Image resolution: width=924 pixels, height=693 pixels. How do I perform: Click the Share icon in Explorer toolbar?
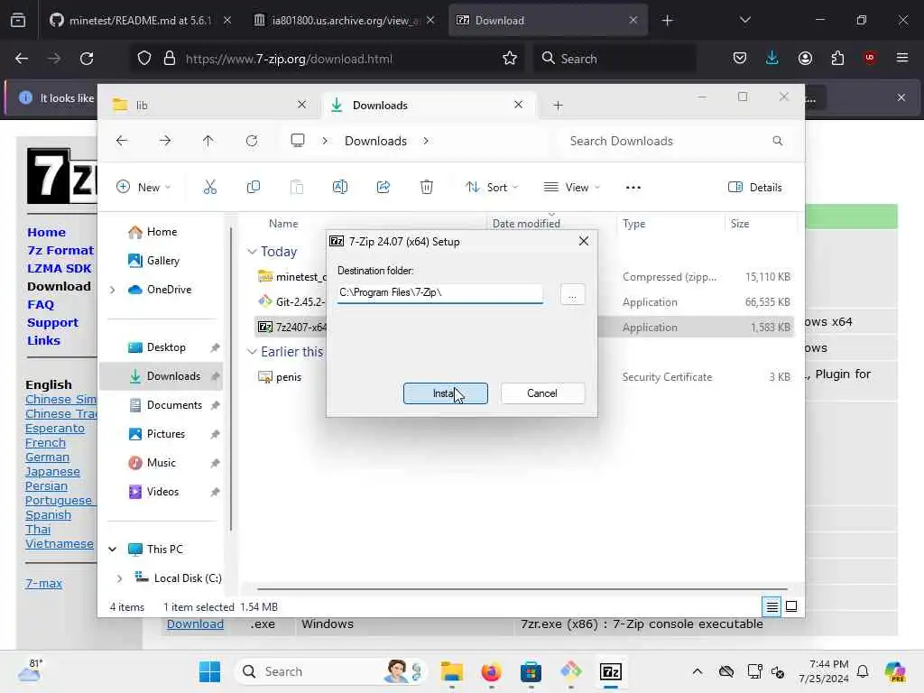click(x=383, y=188)
